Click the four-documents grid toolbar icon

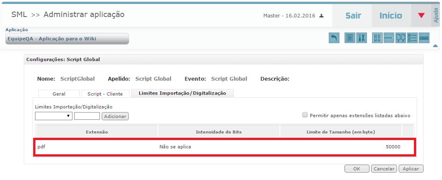point(378,38)
